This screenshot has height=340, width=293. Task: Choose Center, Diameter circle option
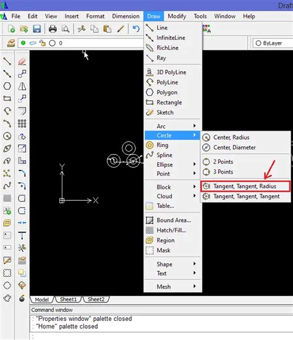(245, 148)
